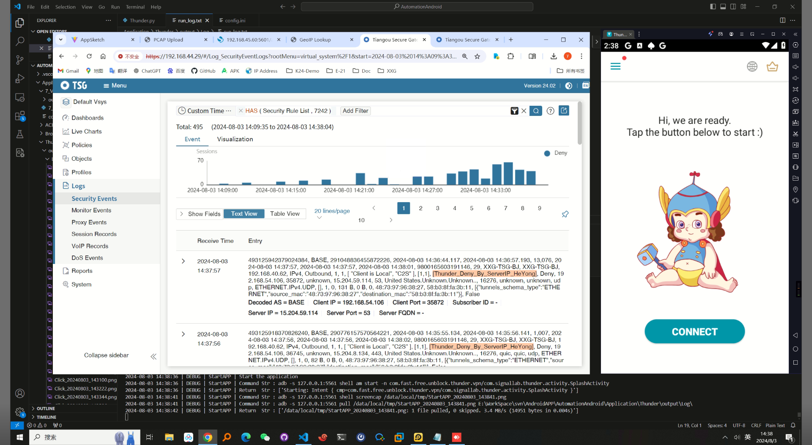The height and width of the screenshot is (445, 812).
Task: Click the export icon beside the help button
Action: click(564, 111)
